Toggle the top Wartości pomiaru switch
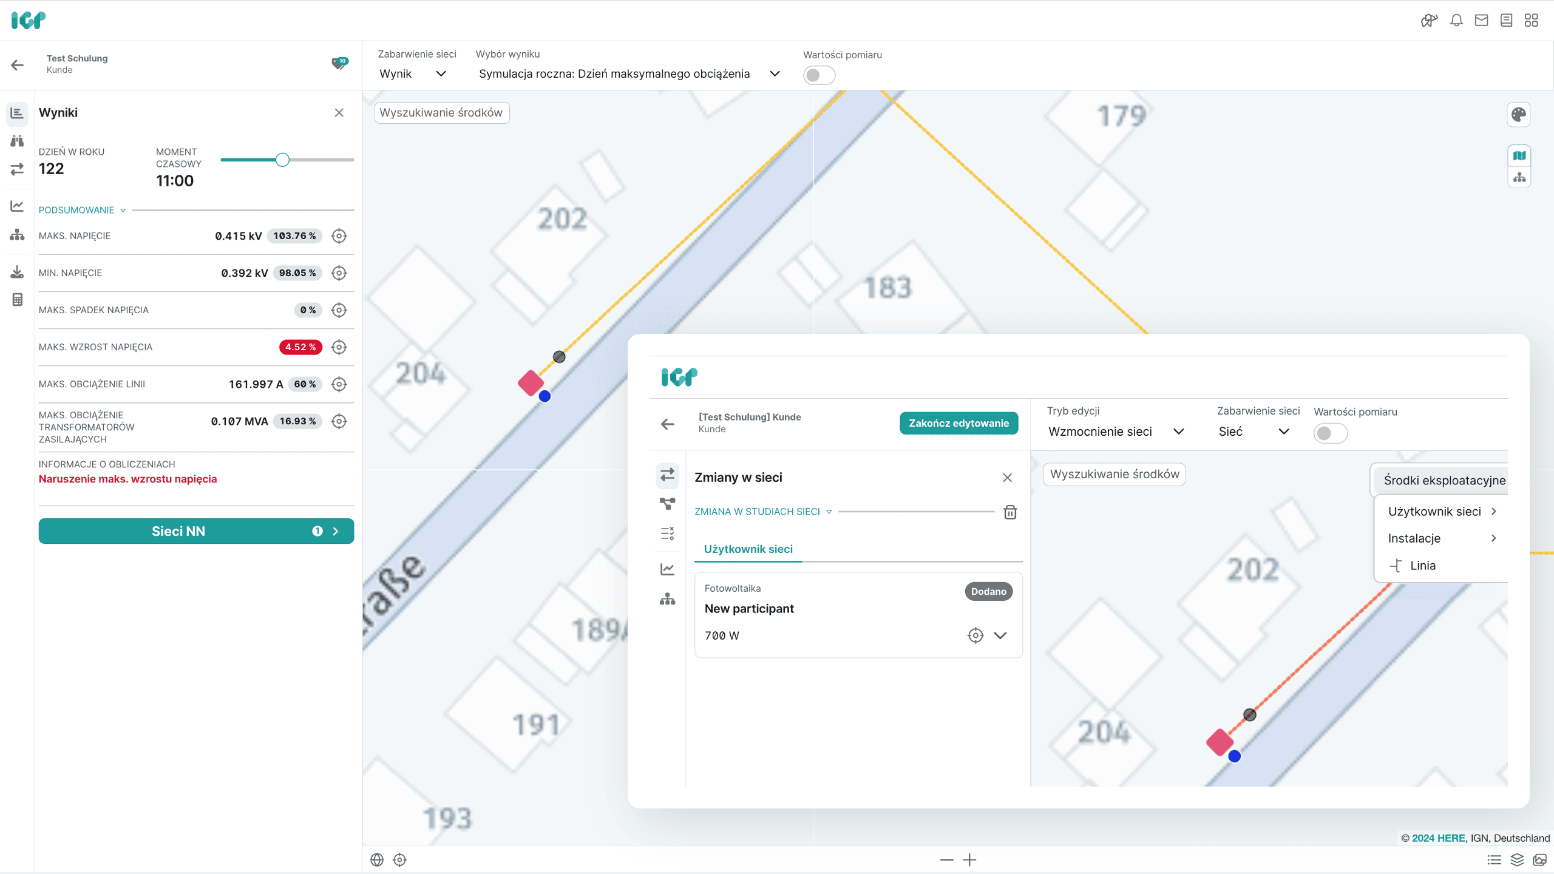The height and width of the screenshot is (874, 1554). [x=819, y=75]
